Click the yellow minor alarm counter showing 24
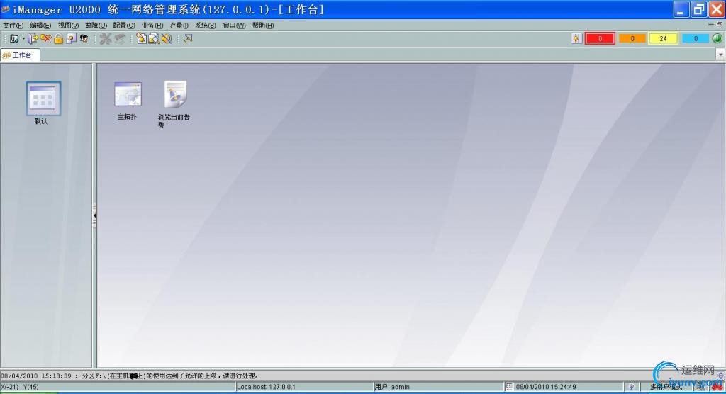 click(663, 39)
